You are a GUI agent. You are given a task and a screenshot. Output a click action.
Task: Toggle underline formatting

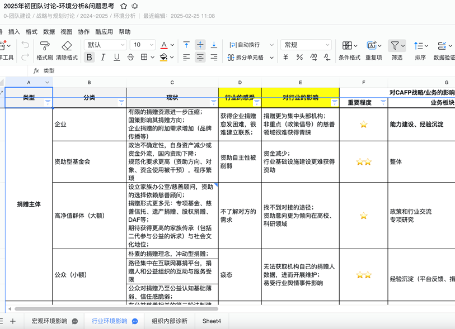tap(117, 57)
